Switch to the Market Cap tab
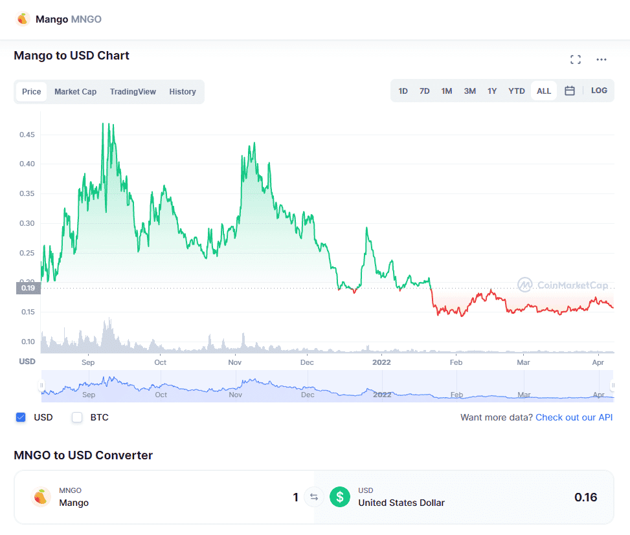Viewport: 630px width, 535px height. (x=75, y=91)
